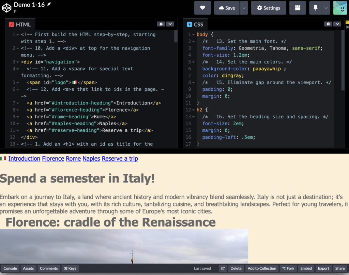Screen dimensions: 349x275
Task: Click the HTML slash icon
Action: pyautogui.click(x=11, y=25)
